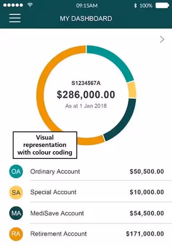Select the Retirement Account label
Screen dimensions: 172x246
tap(58, 234)
